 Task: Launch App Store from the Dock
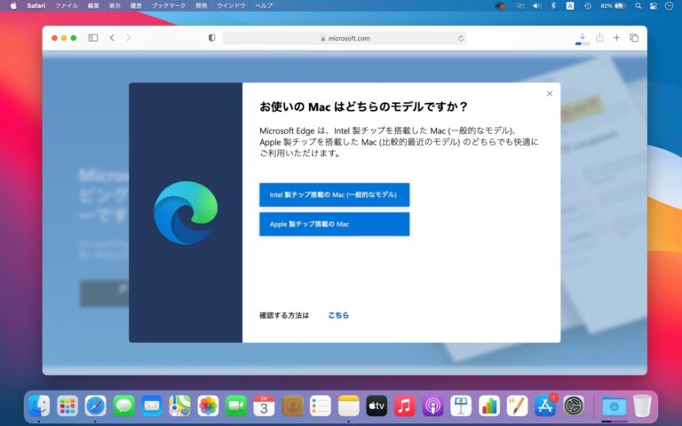[545, 406]
